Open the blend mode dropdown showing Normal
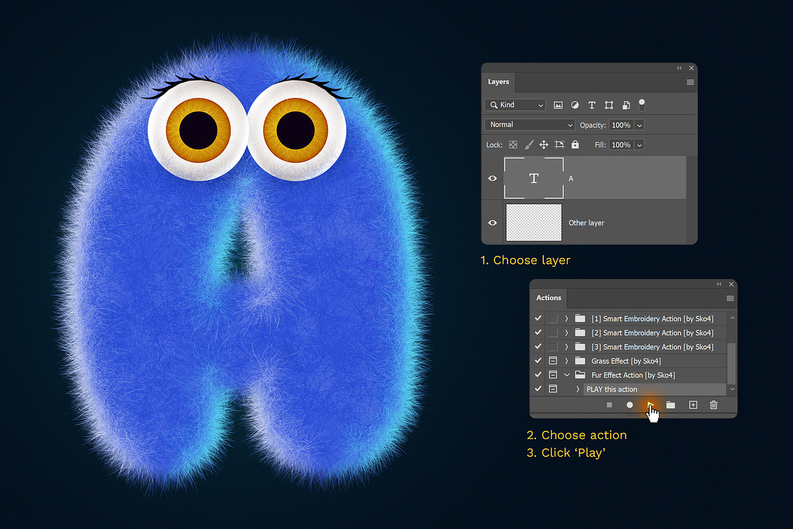The width and height of the screenshot is (793, 529). coord(529,124)
